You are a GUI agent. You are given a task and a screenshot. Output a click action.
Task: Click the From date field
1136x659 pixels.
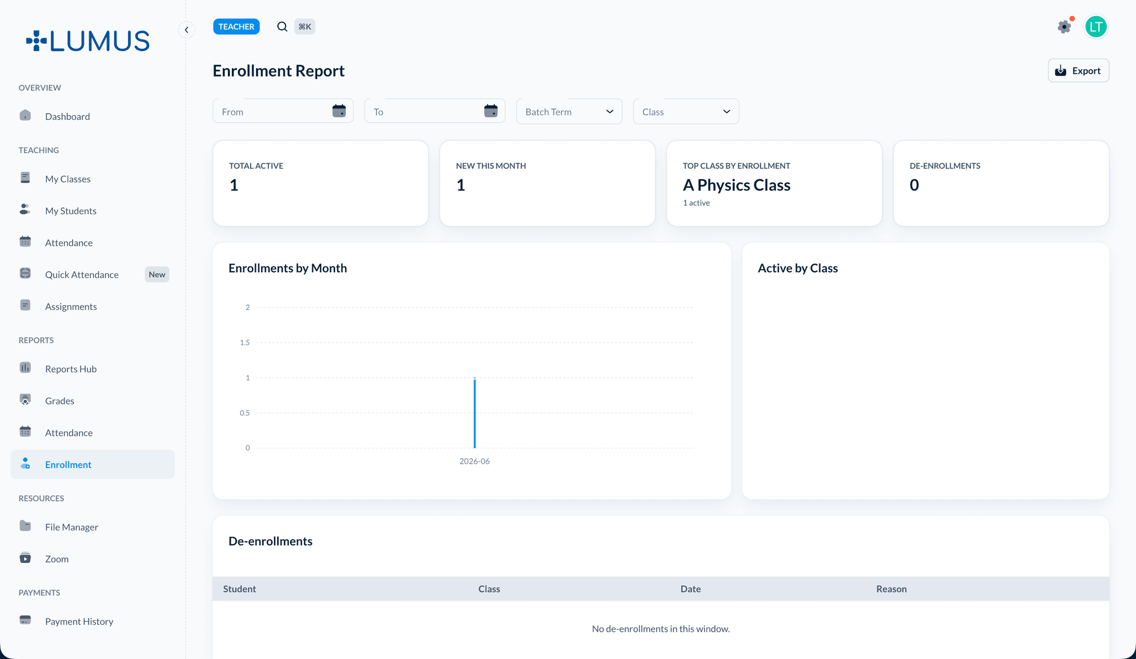(283, 111)
